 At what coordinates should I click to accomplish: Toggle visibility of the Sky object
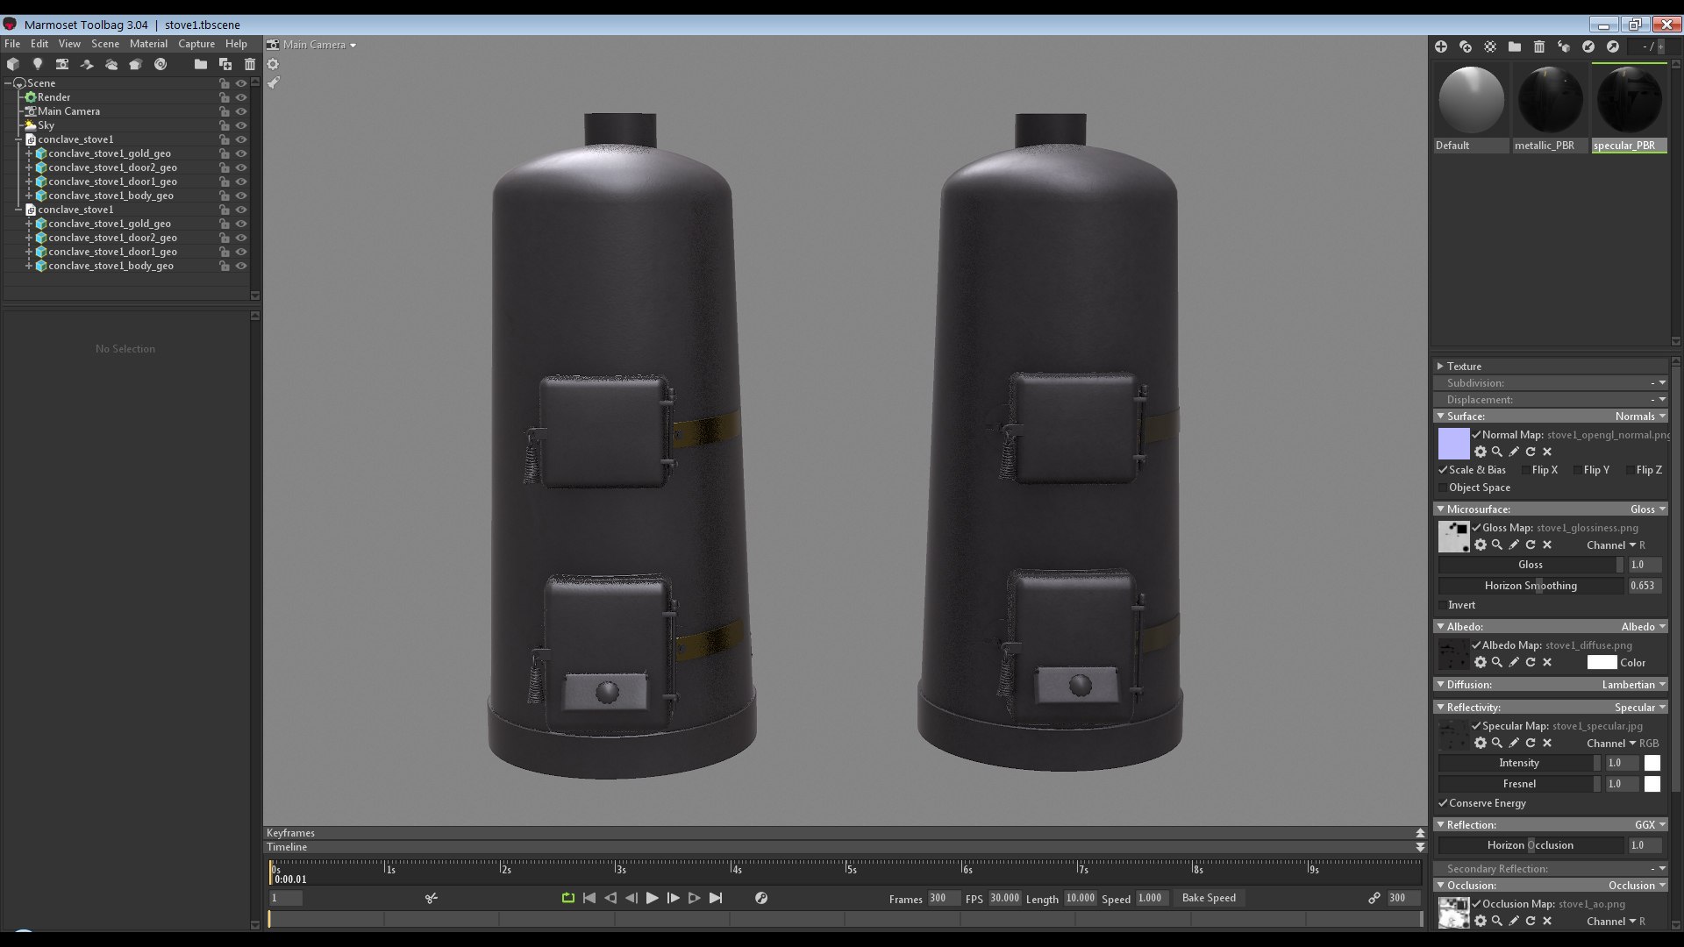[241, 125]
